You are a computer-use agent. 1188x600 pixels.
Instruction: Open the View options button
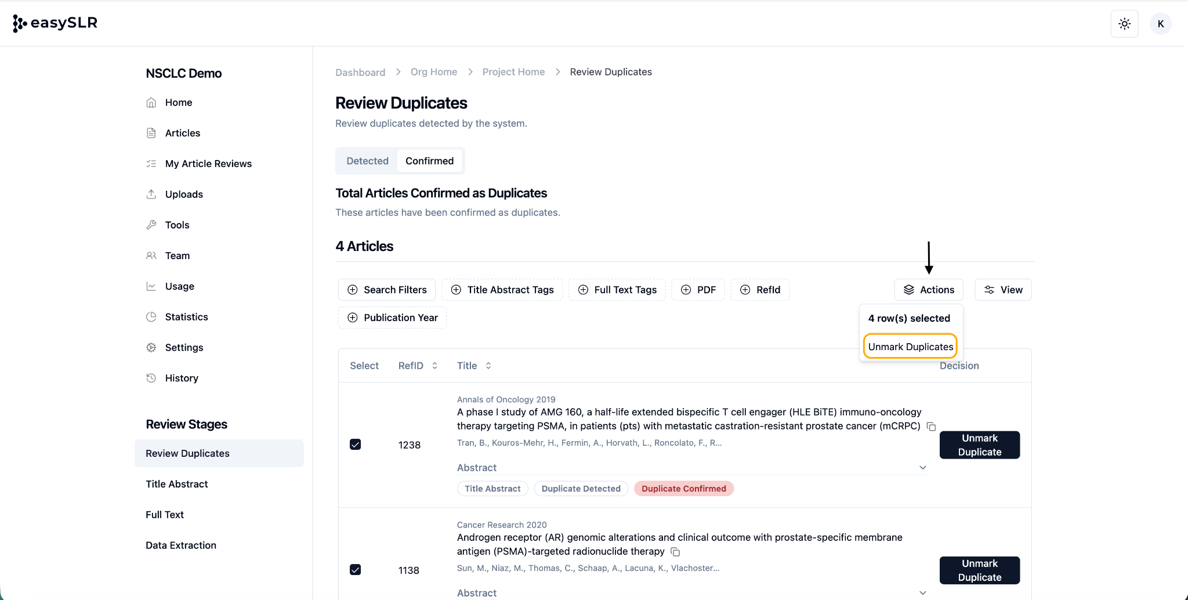1003,290
